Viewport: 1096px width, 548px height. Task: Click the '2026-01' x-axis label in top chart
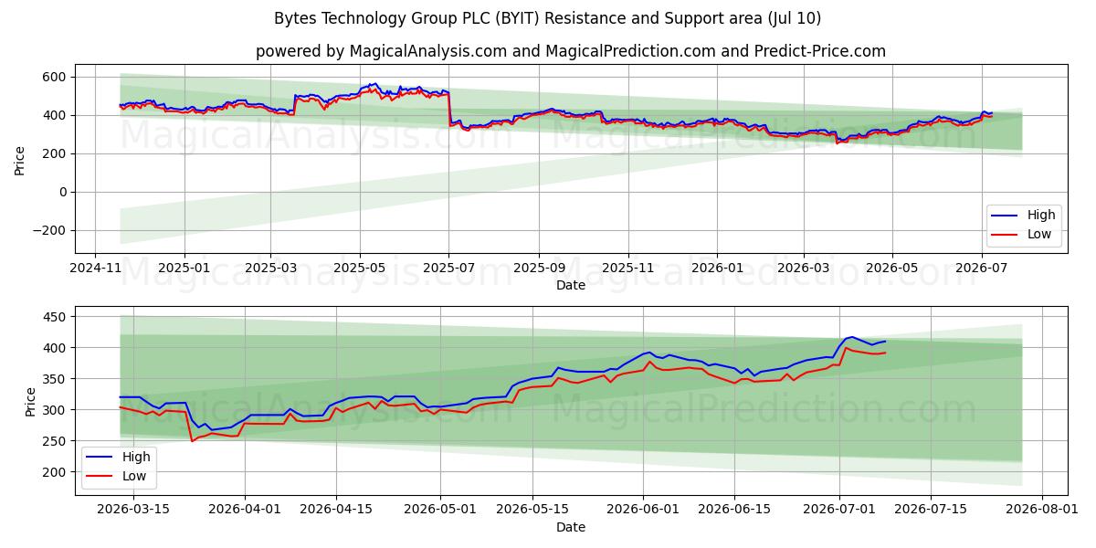[716, 268]
